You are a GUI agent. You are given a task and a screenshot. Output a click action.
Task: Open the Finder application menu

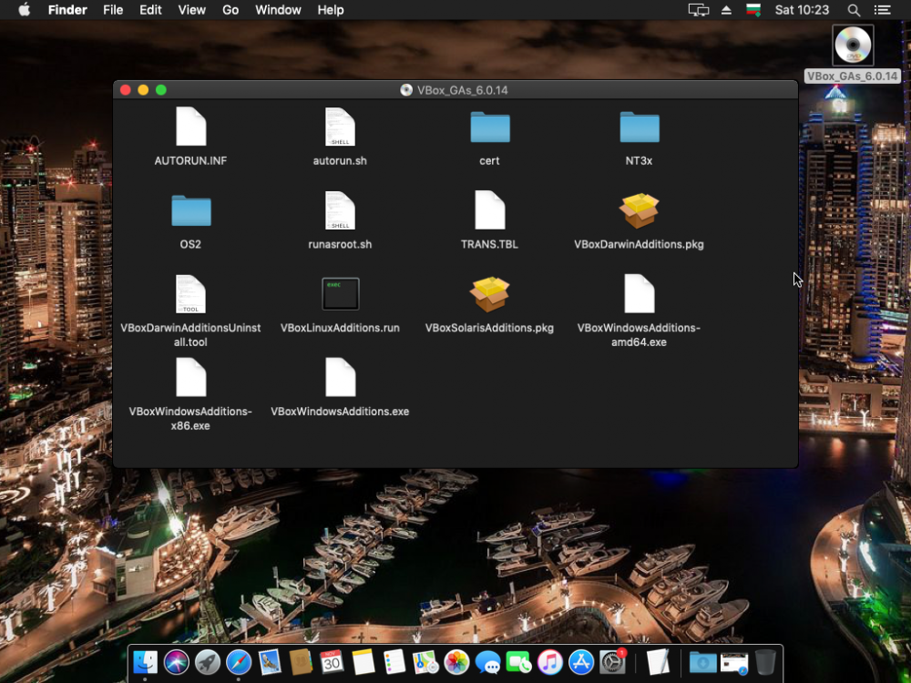tap(67, 10)
